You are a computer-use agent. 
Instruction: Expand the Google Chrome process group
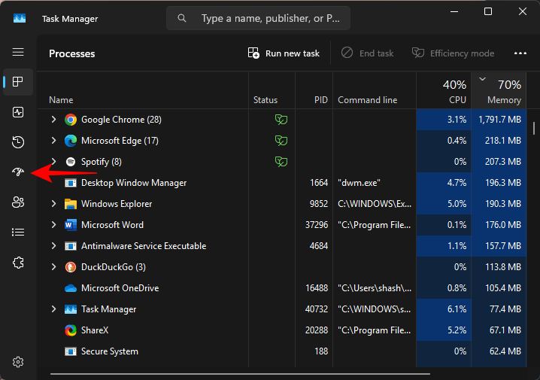click(53, 120)
